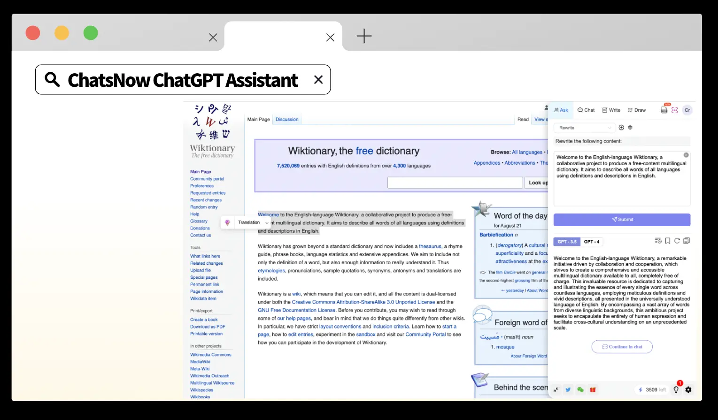
Task: Regenerate the response with the refresh icon
Action: point(677,241)
